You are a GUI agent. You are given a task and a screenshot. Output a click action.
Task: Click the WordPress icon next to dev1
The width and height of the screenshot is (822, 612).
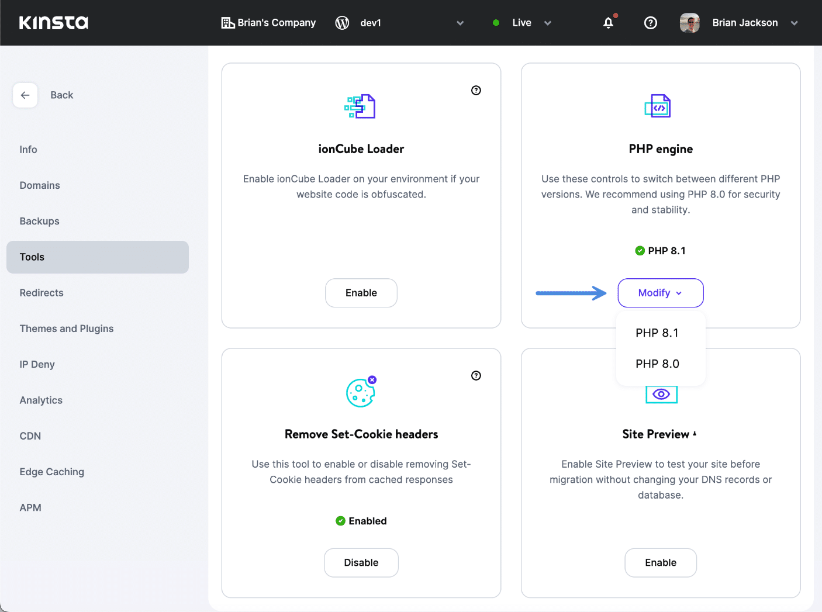point(342,23)
